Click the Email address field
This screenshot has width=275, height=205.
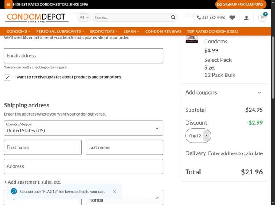[83, 55]
